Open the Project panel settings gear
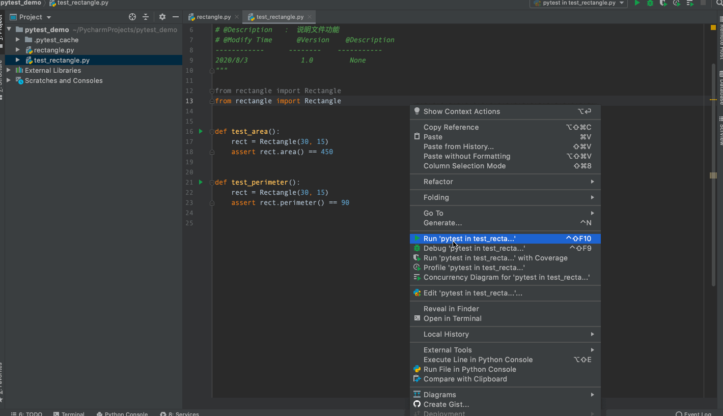The width and height of the screenshot is (723, 416). (x=162, y=17)
